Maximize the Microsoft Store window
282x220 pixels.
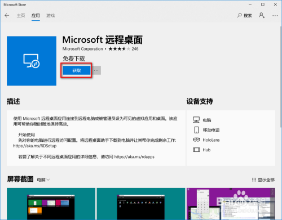click(263, 5)
